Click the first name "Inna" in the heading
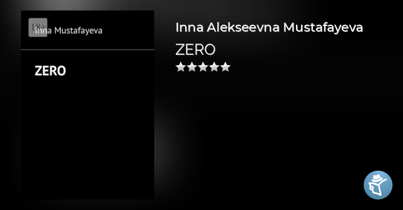Viewport: 403px width, 210px height. click(186, 28)
